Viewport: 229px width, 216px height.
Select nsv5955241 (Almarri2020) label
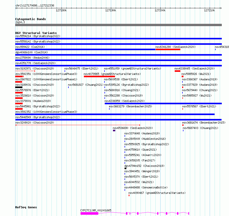(x=143, y=155)
